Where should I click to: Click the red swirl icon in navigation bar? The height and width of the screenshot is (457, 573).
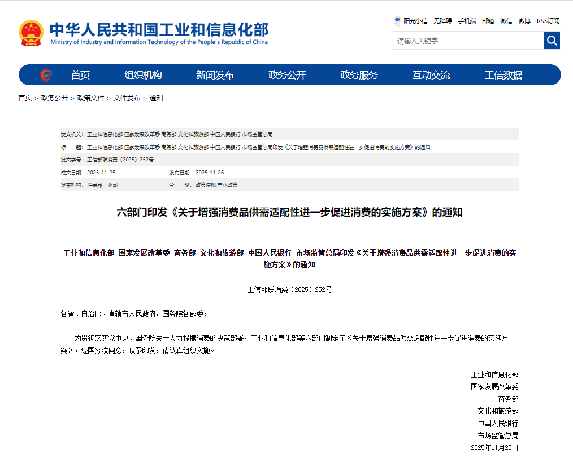[46, 75]
